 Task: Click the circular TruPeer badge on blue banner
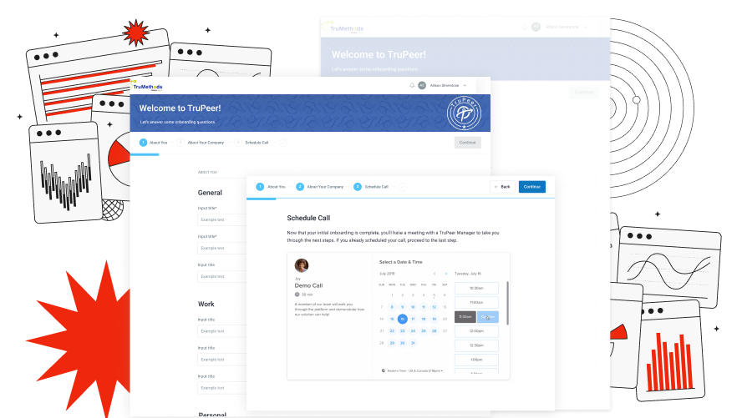(465, 113)
